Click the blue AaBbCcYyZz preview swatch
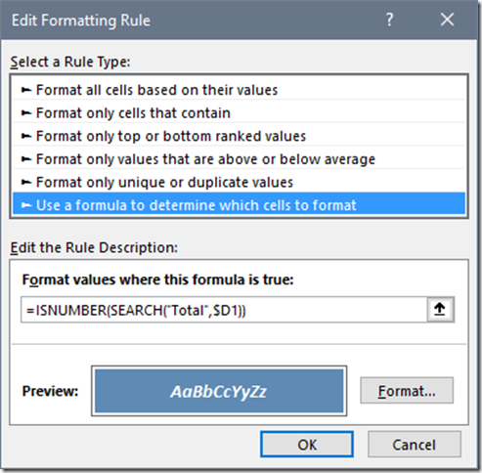482x473 pixels. [x=219, y=391]
